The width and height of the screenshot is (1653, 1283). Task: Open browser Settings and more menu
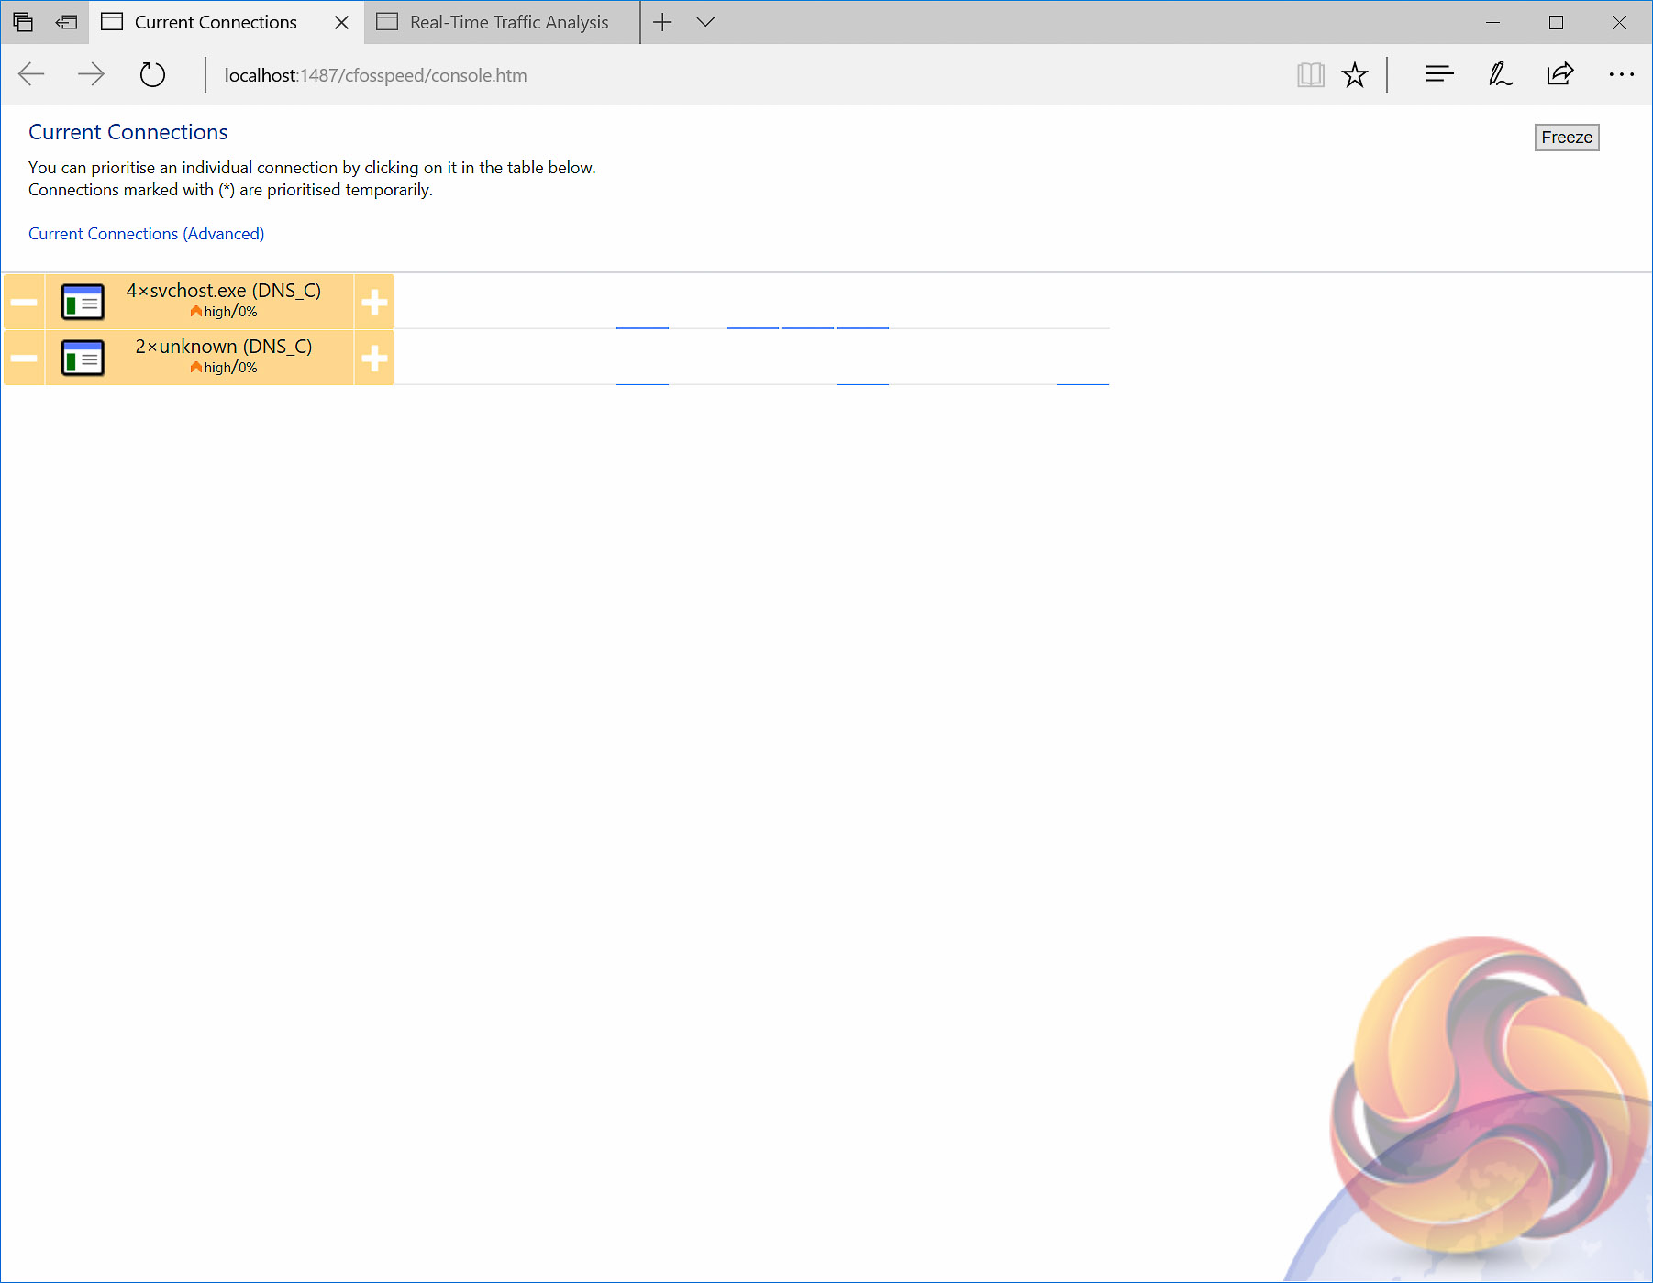click(x=1622, y=74)
